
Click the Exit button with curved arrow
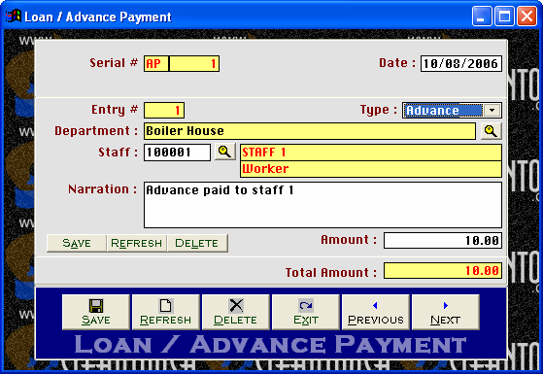click(306, 312)
